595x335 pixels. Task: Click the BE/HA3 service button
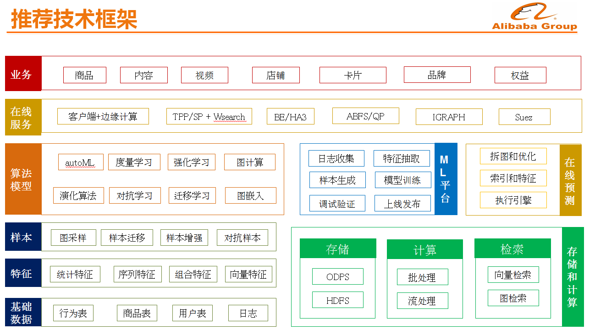[290, 116]
